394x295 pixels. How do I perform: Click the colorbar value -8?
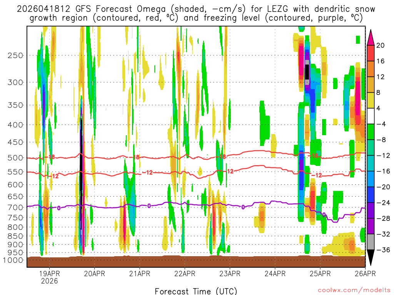click(x=381, y=140)
